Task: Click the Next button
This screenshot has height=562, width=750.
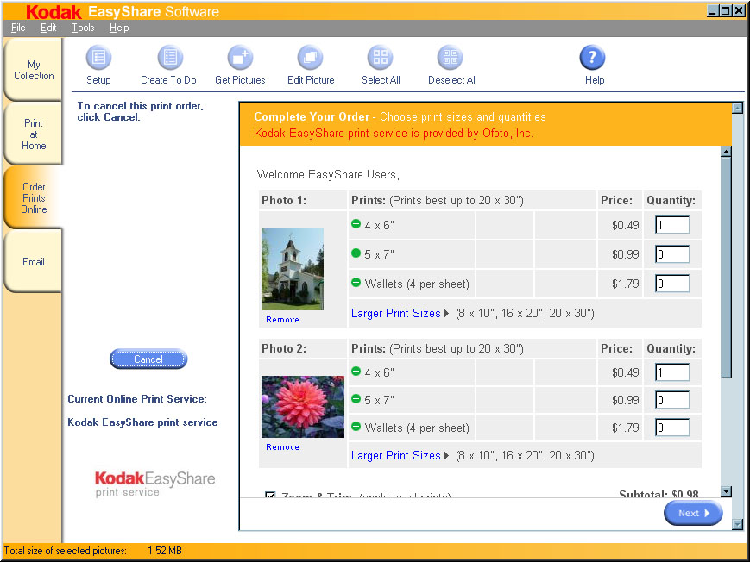Action: pos(692,513)
